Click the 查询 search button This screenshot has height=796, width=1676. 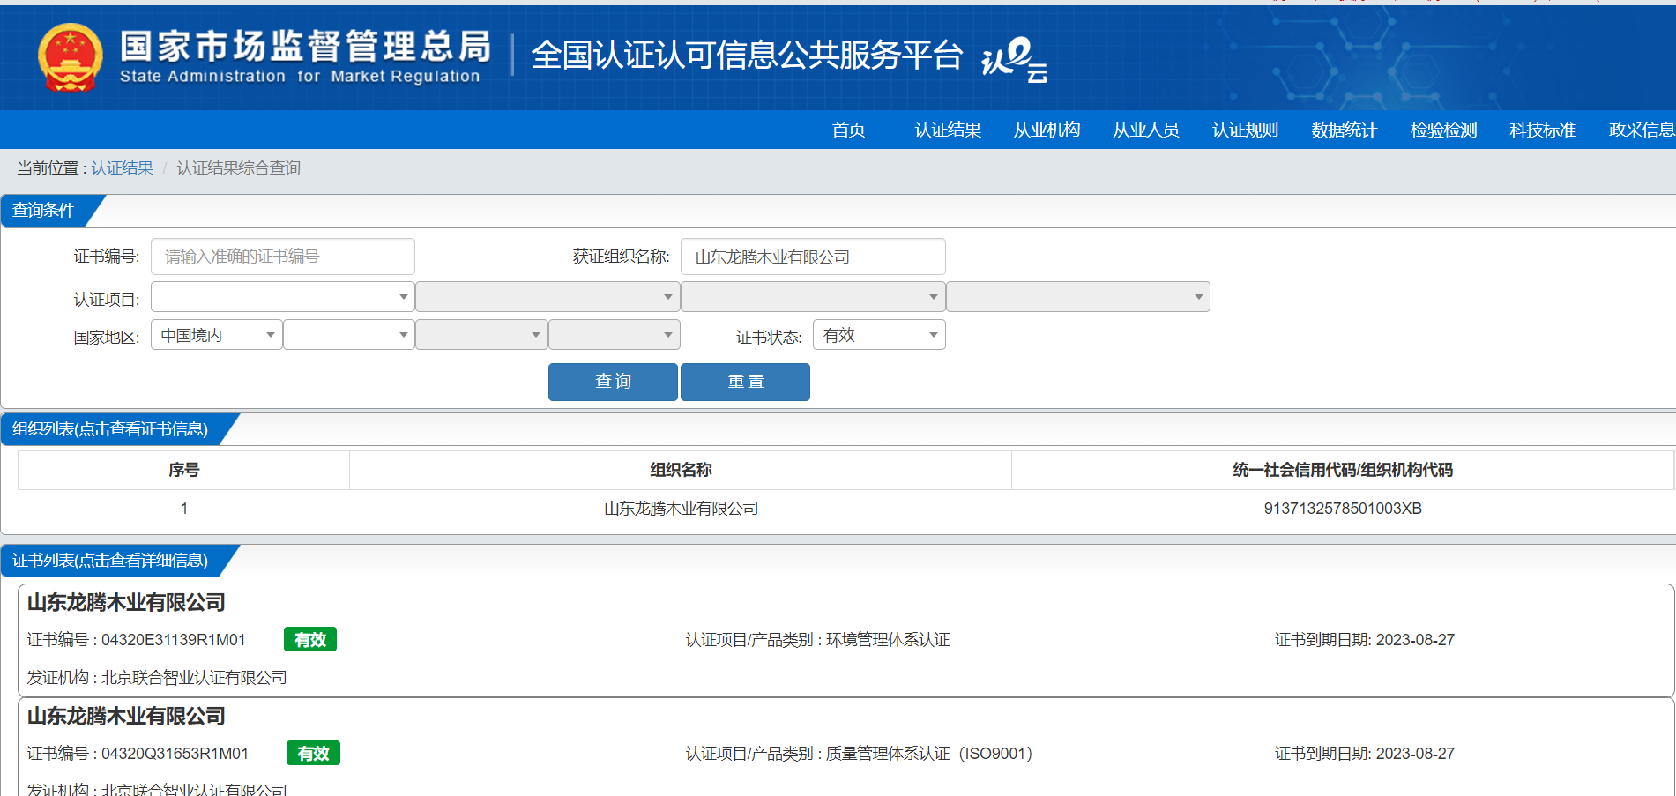(613, 382)
